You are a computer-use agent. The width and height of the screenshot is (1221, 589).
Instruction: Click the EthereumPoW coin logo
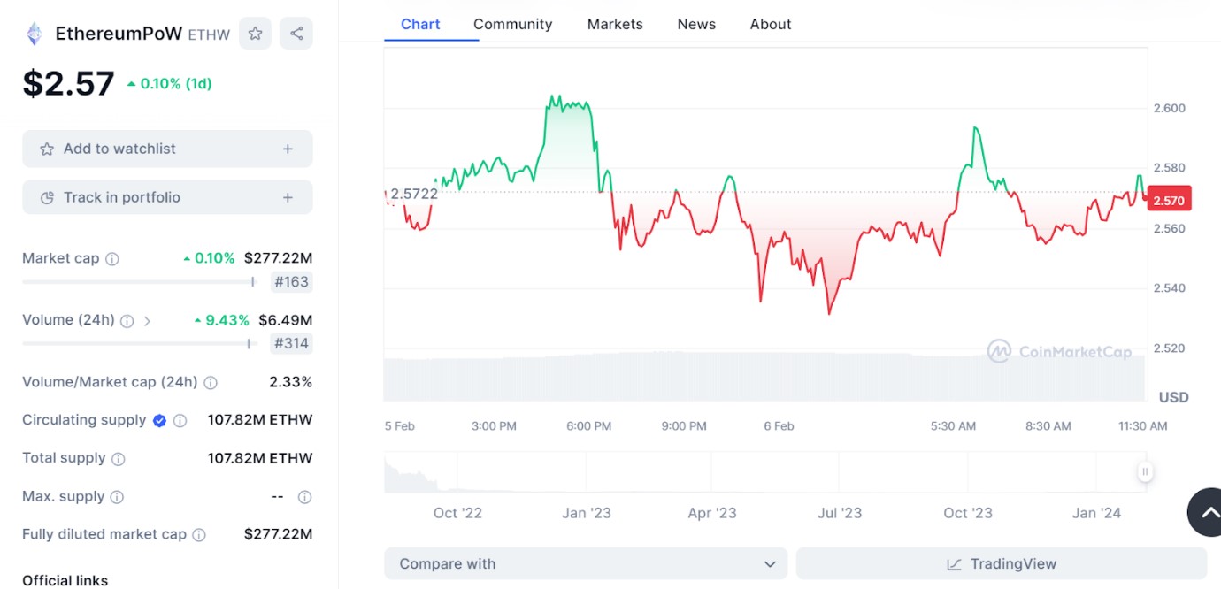[x=35, y=34]
